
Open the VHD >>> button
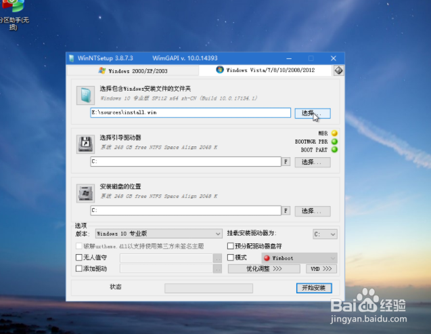click(321, 269)
